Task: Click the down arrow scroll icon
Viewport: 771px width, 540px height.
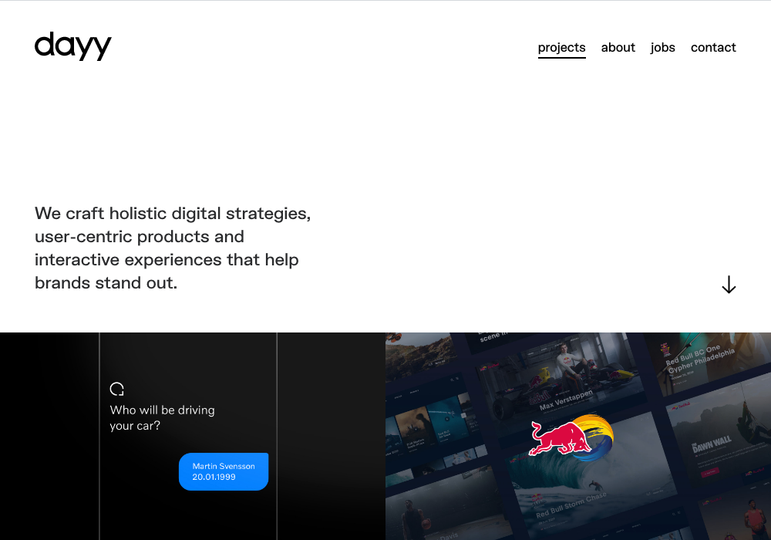Action: pyautogui.click(x=729, y=284)
